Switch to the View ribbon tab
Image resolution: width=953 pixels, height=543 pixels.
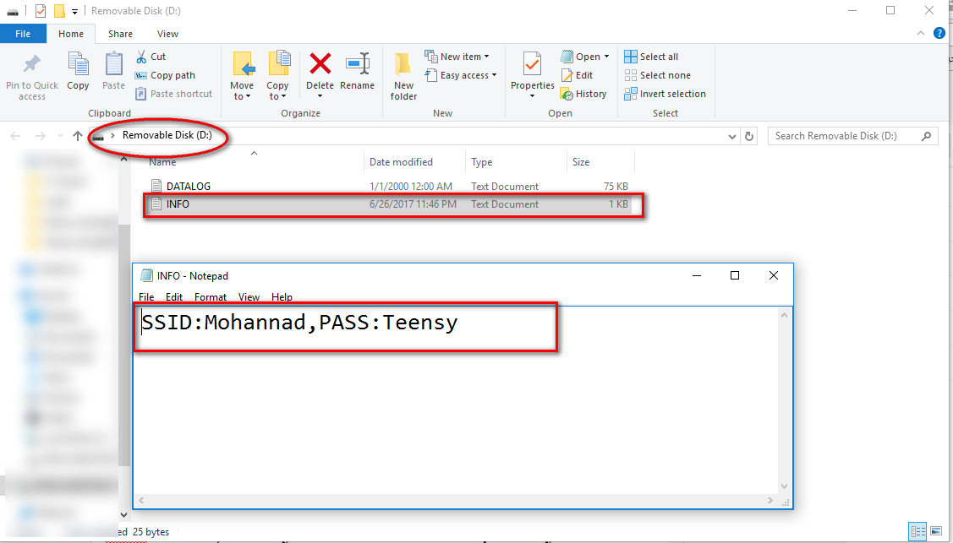click(x=167, y=34)
